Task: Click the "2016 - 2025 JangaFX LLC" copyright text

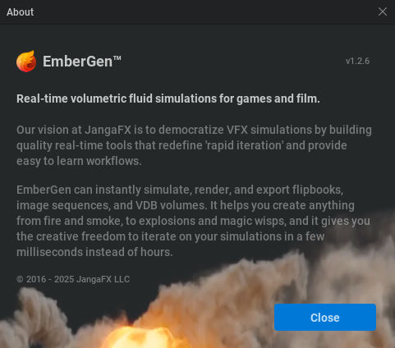Action: point(78,279)
